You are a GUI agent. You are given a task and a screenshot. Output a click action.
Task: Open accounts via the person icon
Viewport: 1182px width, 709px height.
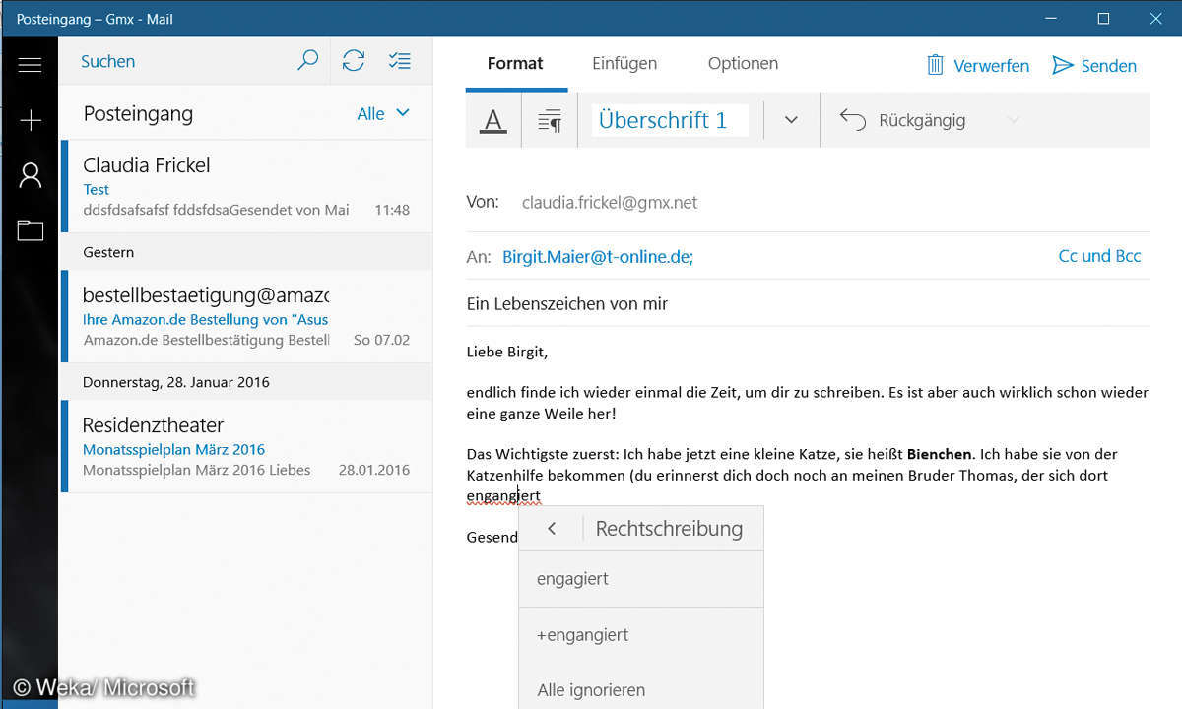click(x=31, y=176)
